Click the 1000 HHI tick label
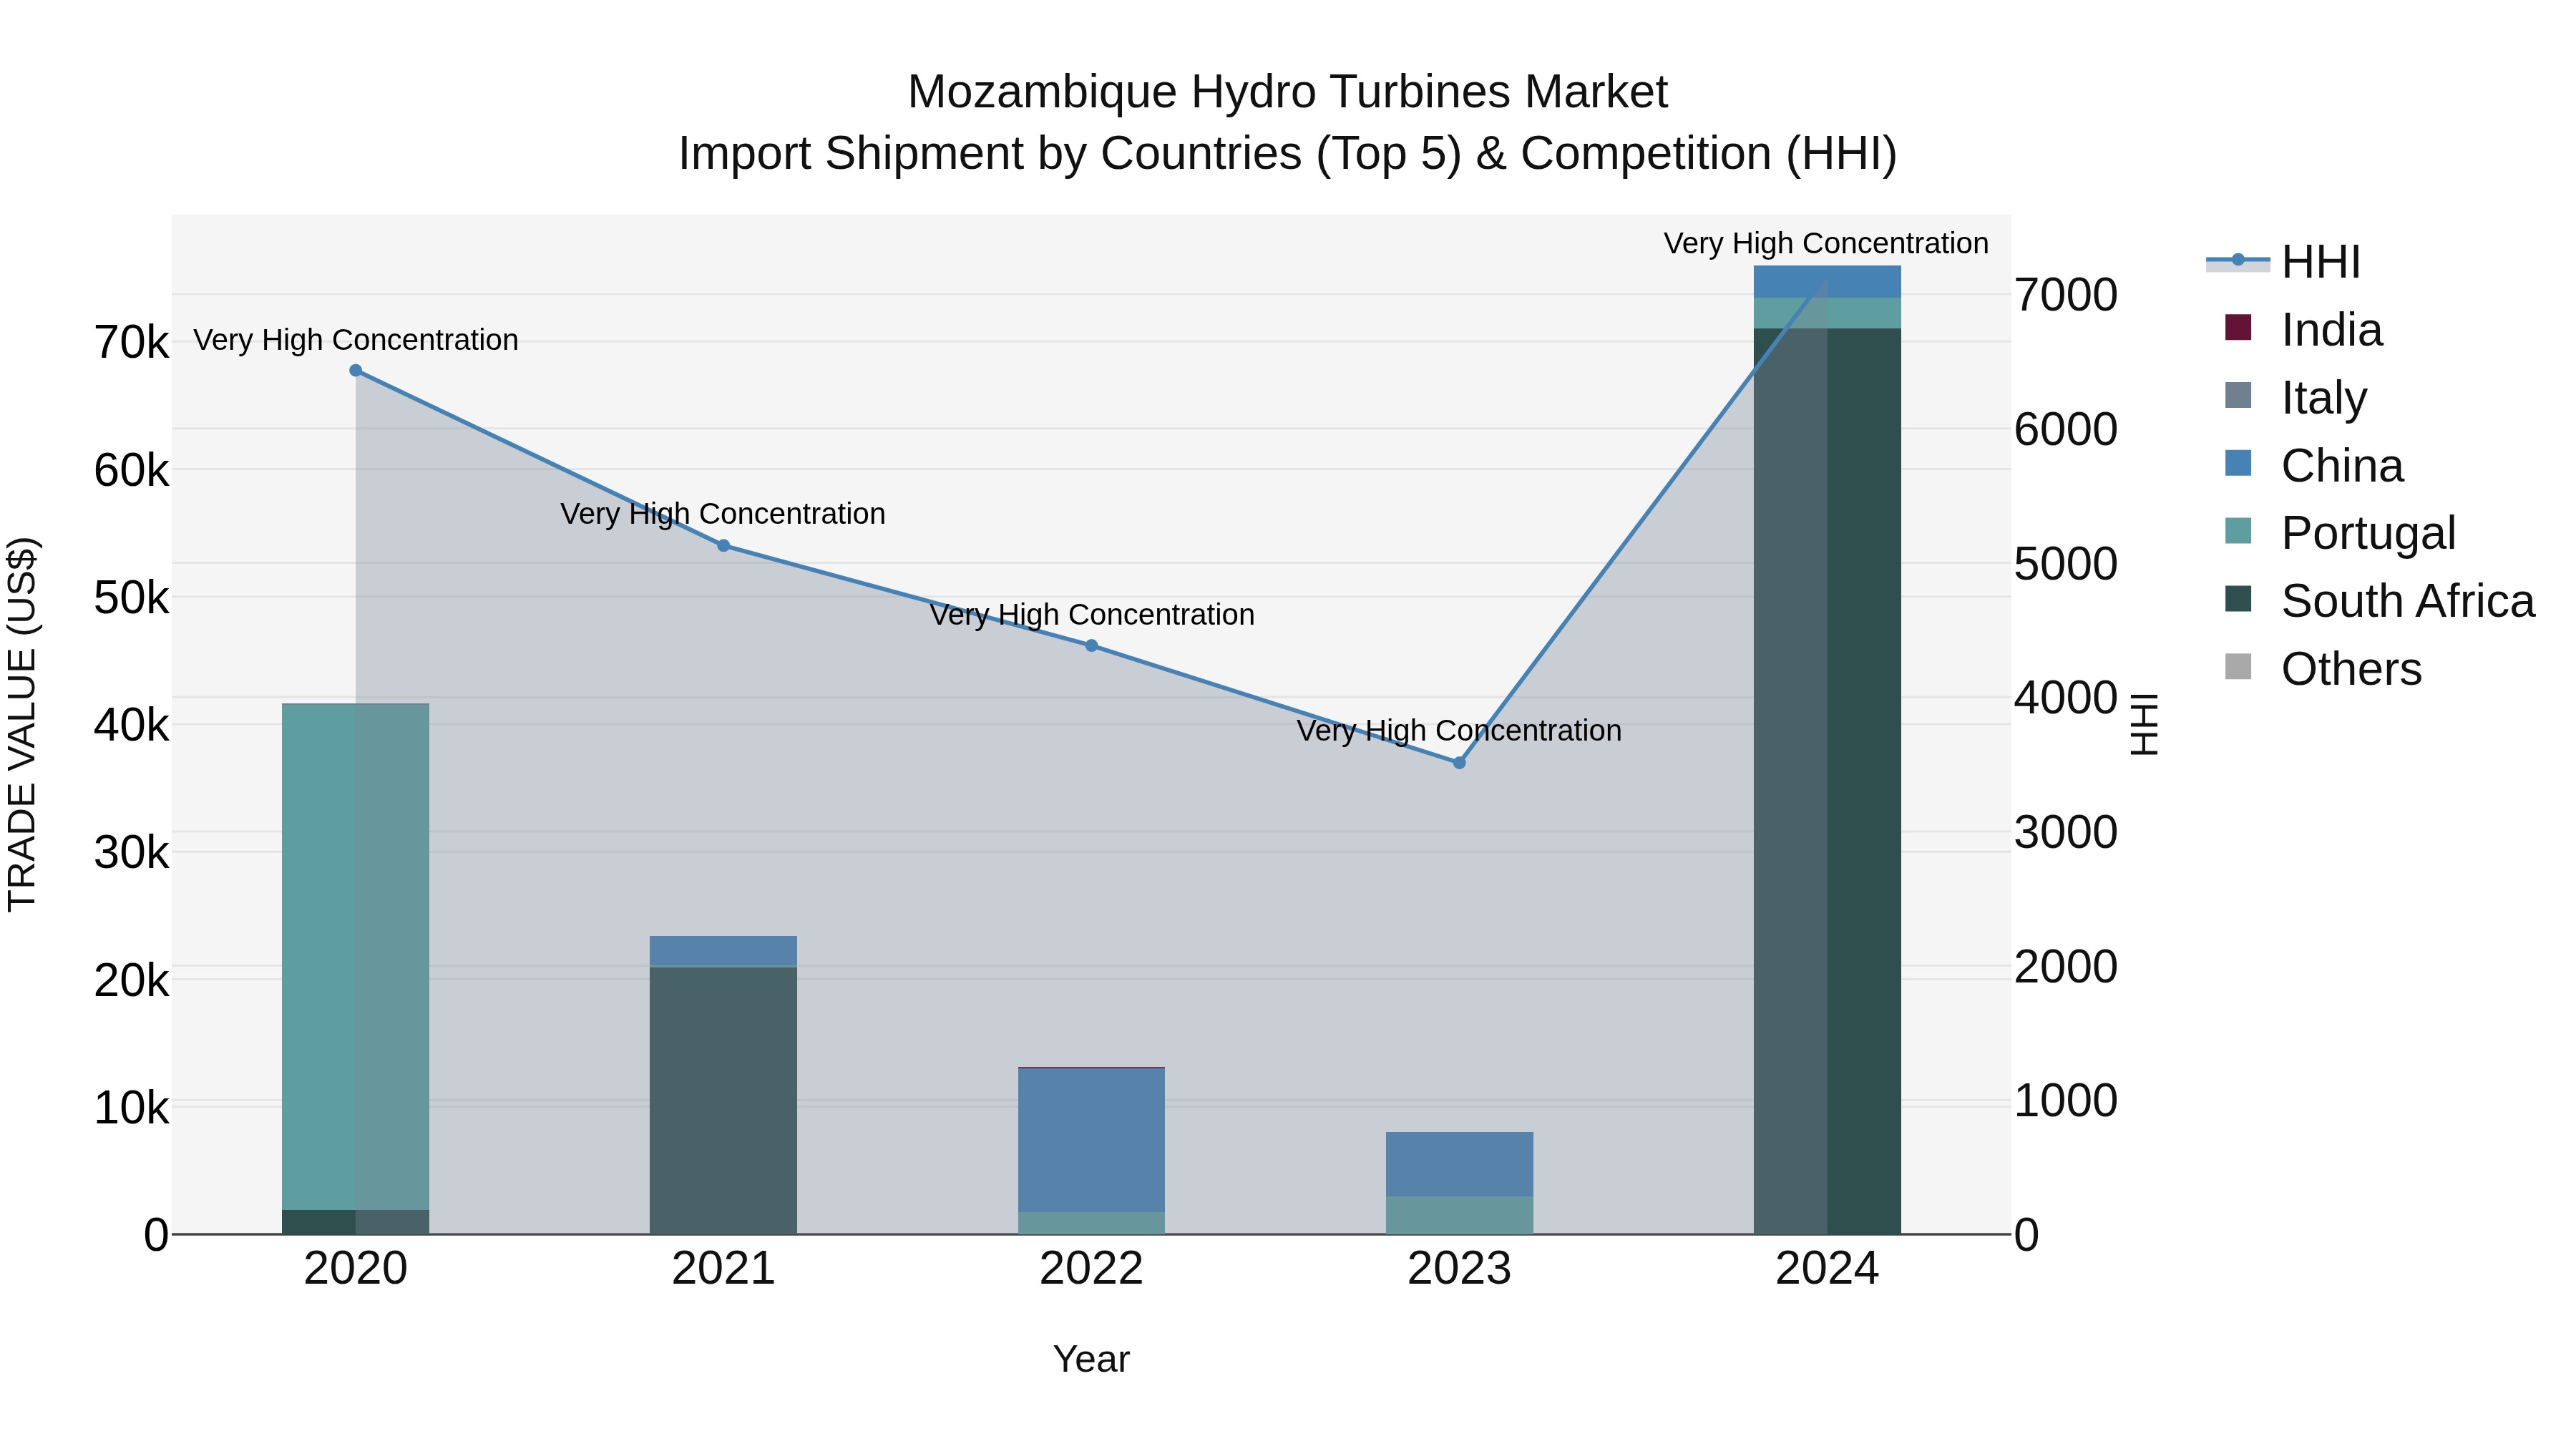This screenshot has width=2576, height=1449. click(2066, 1101)
